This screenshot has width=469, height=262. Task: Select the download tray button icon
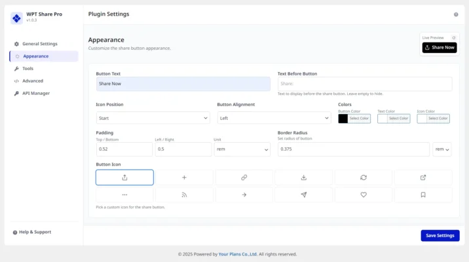coord(303,178)
